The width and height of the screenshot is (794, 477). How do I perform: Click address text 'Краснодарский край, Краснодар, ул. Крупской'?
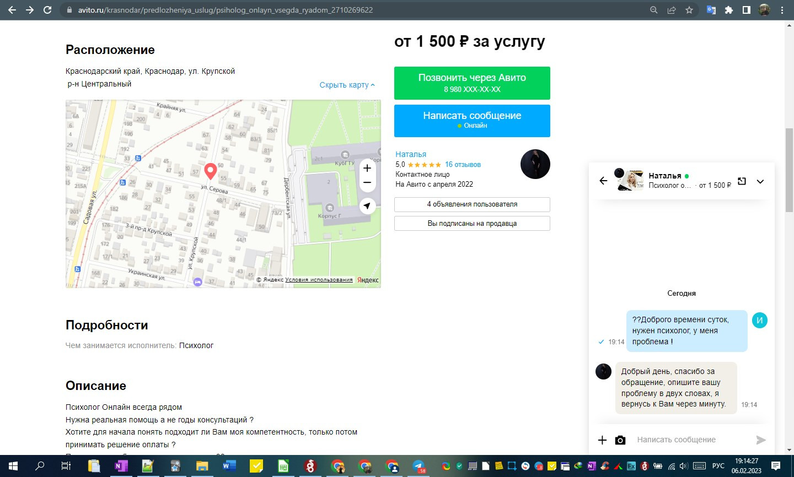click(x=150, y=71)
